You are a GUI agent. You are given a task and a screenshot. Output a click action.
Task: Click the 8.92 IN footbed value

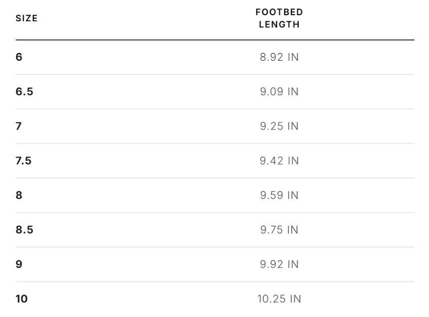(x=279, y=57)
